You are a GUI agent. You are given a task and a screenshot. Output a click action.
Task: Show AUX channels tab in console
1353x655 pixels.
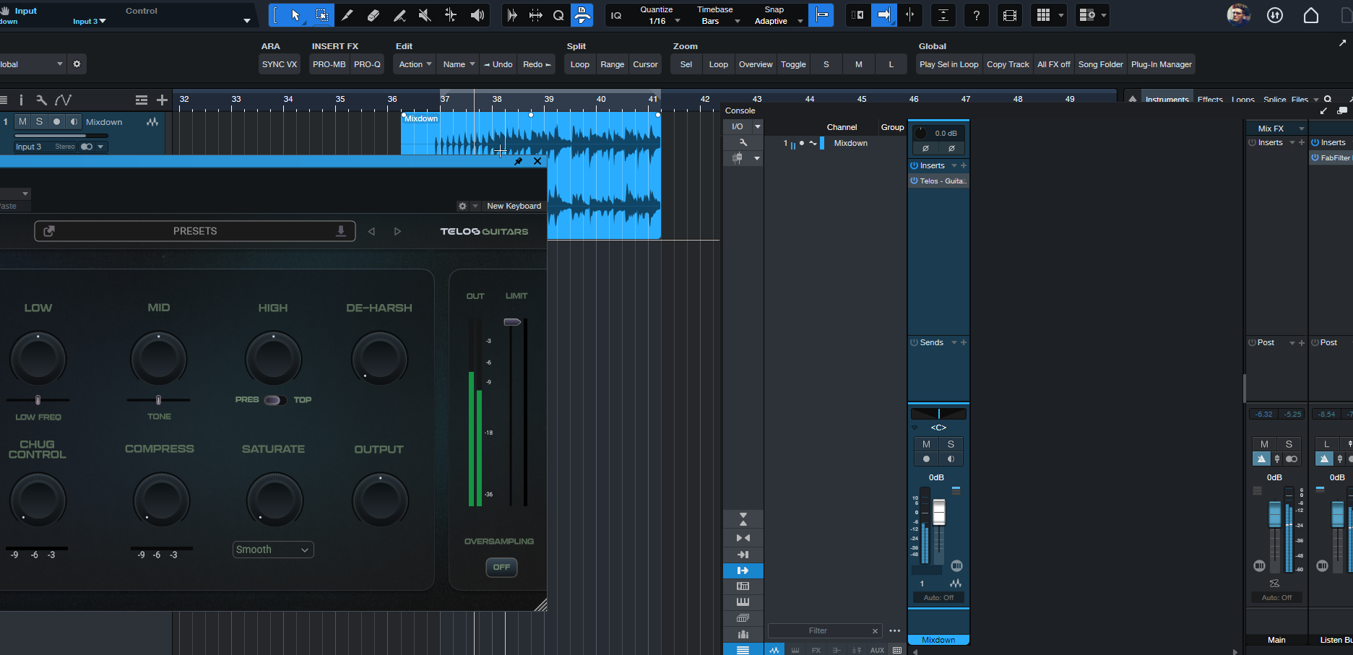tap(877, 650)
